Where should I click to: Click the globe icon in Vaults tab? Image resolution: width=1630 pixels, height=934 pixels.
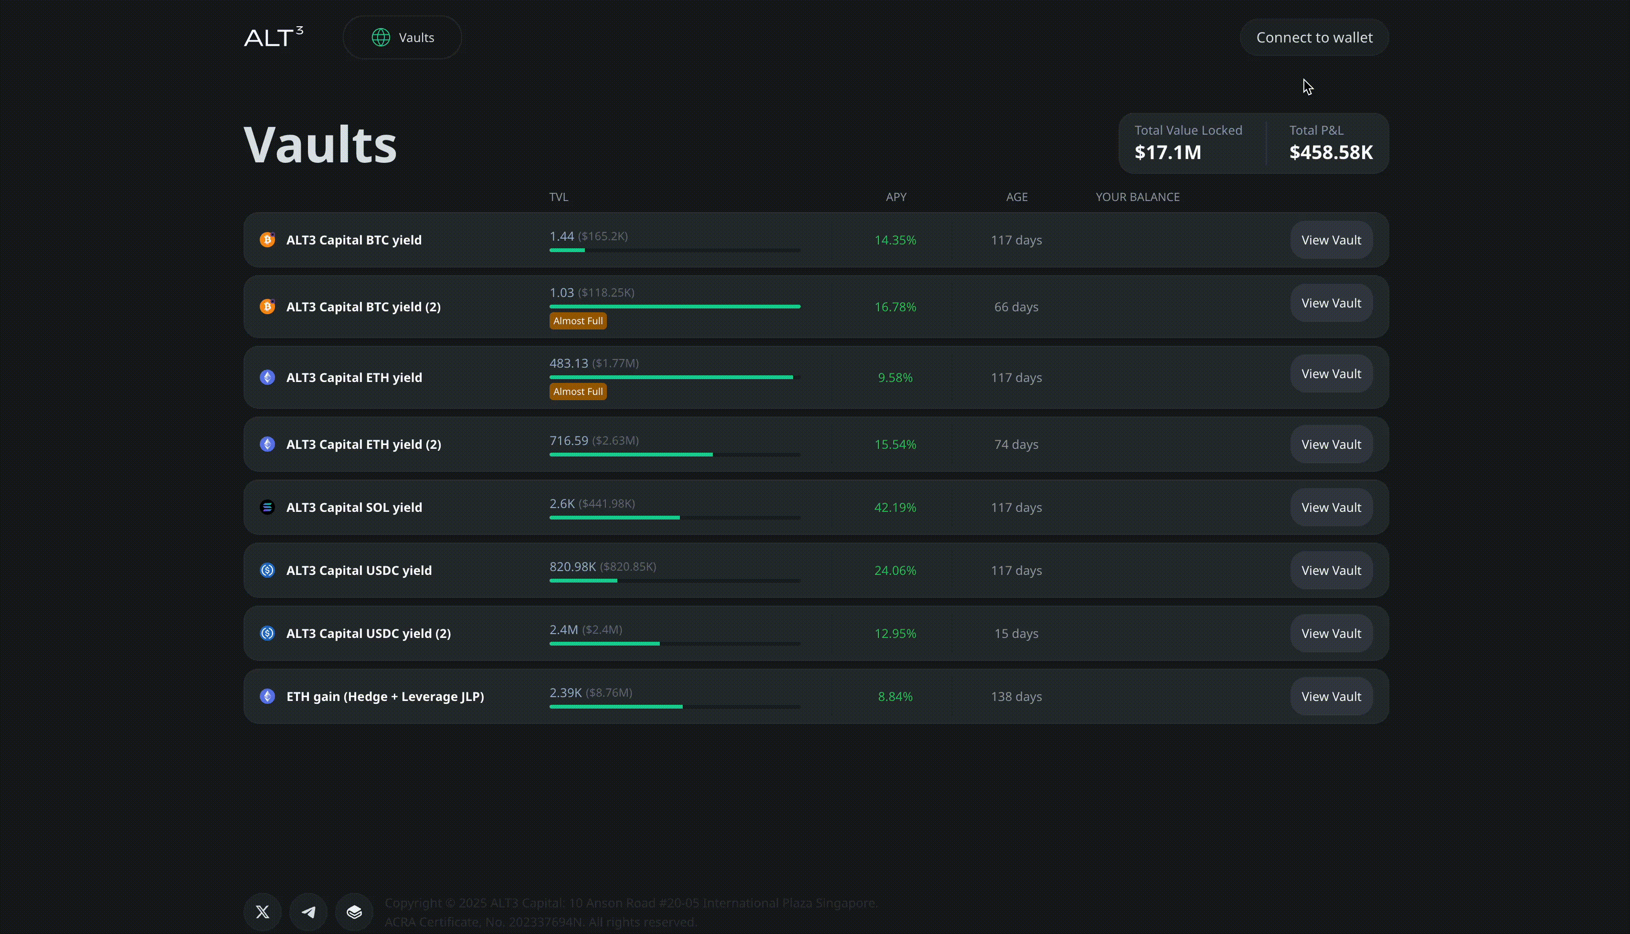381,37
